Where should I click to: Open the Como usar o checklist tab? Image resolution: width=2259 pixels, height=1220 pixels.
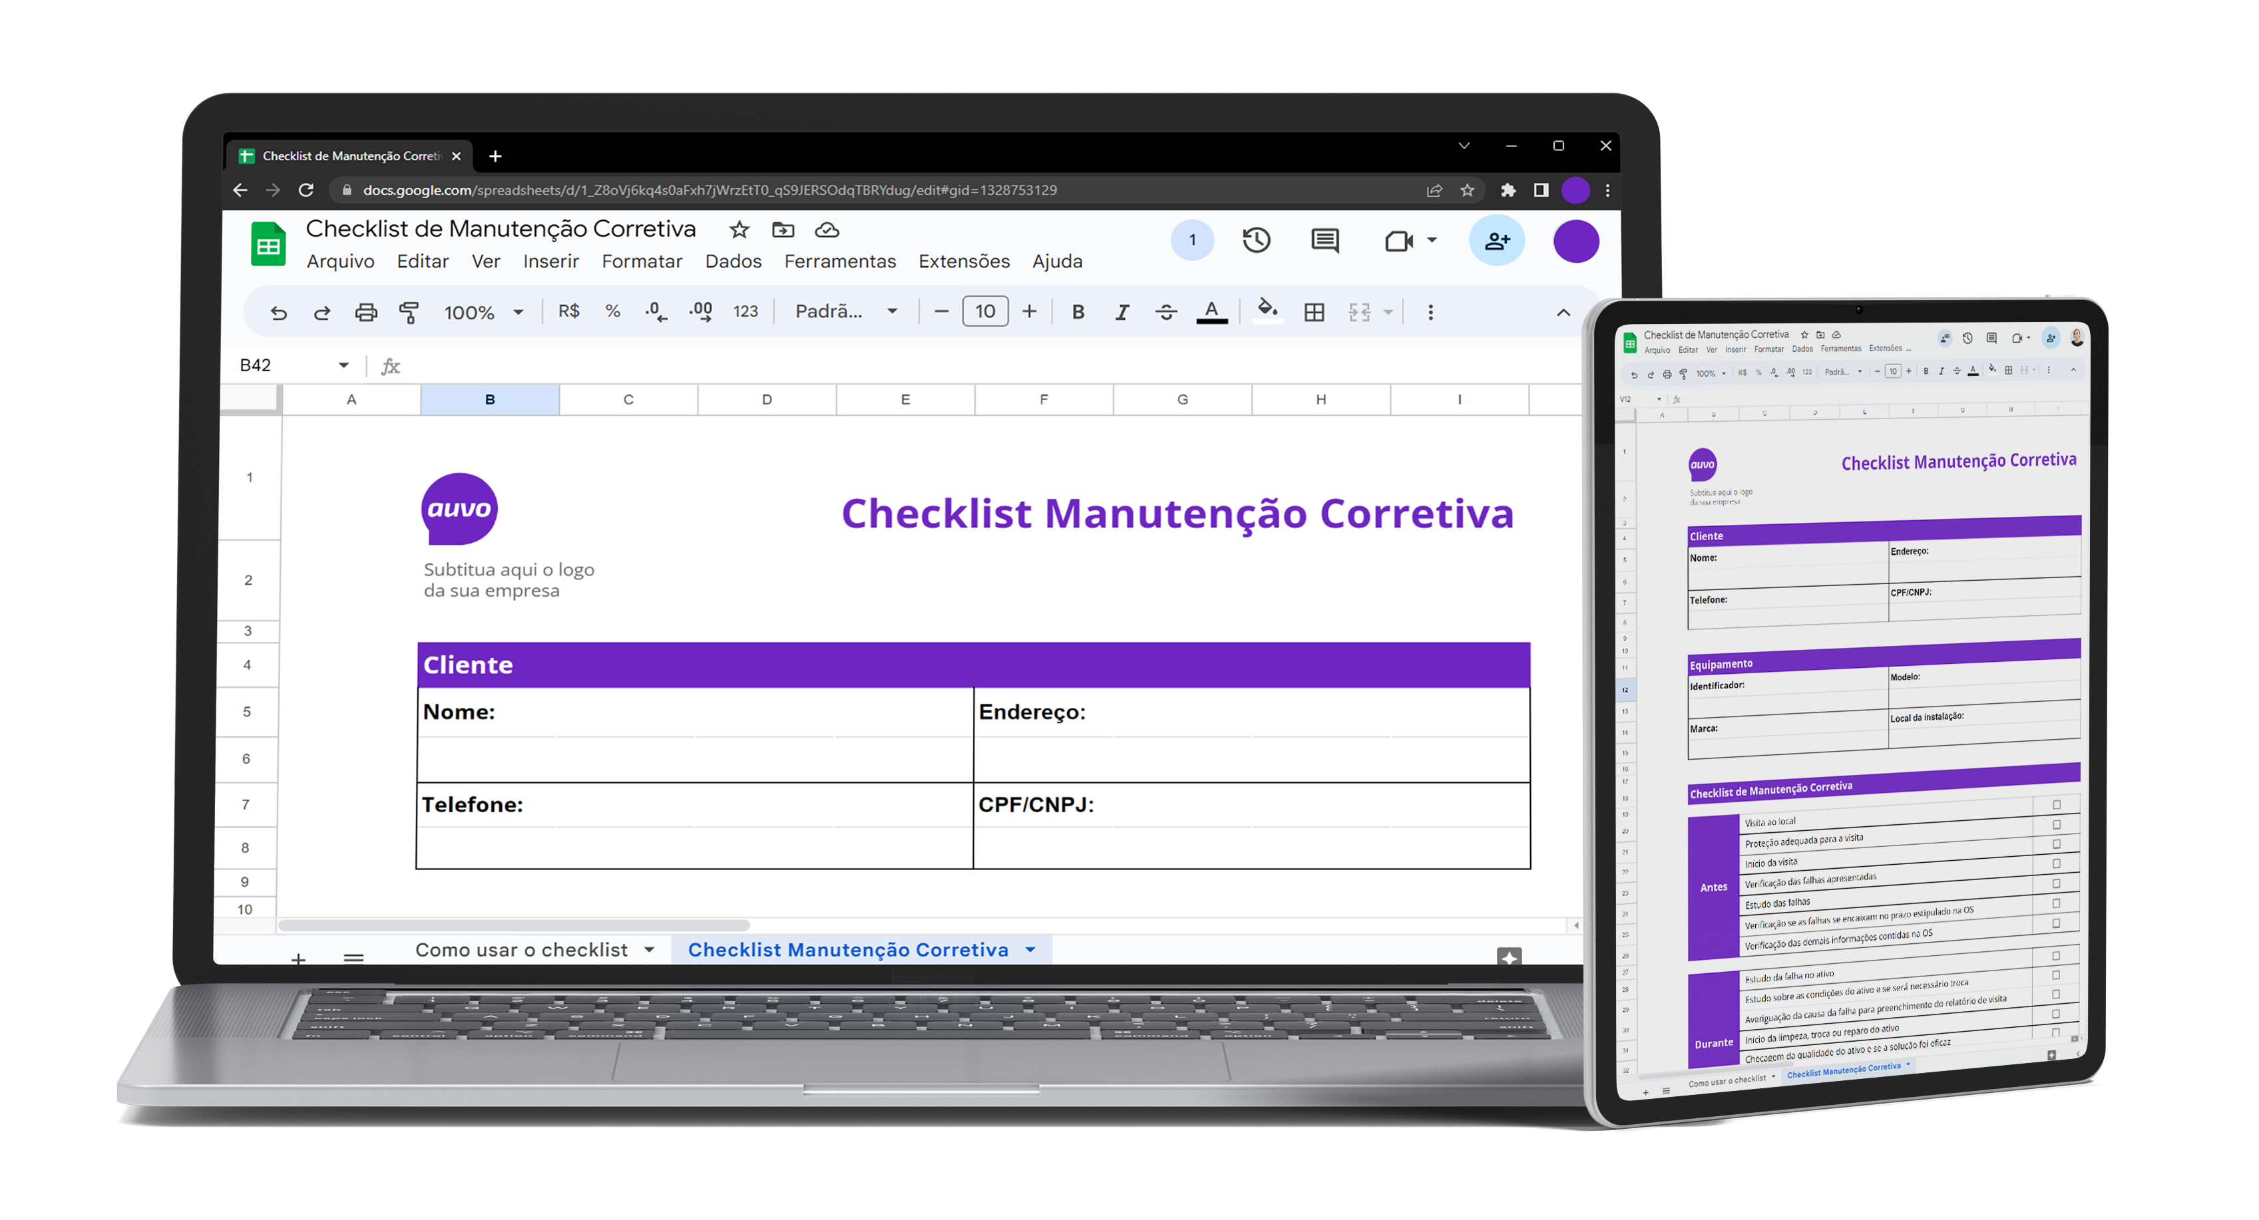[x=523, y=949]
